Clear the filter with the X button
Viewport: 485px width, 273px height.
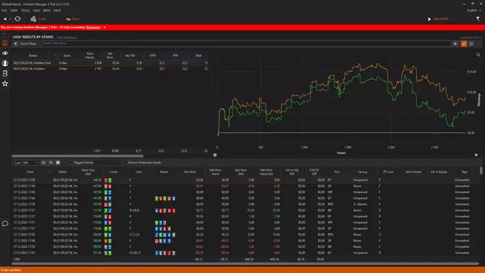point(455,44)
